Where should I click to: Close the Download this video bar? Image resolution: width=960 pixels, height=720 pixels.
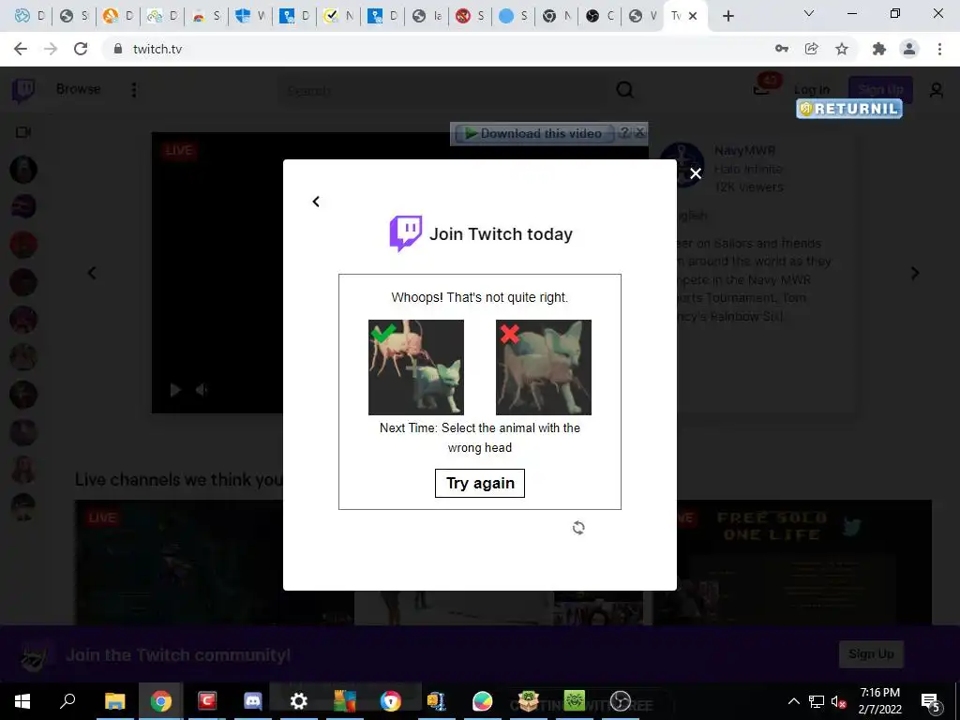[x=639, y=131]
